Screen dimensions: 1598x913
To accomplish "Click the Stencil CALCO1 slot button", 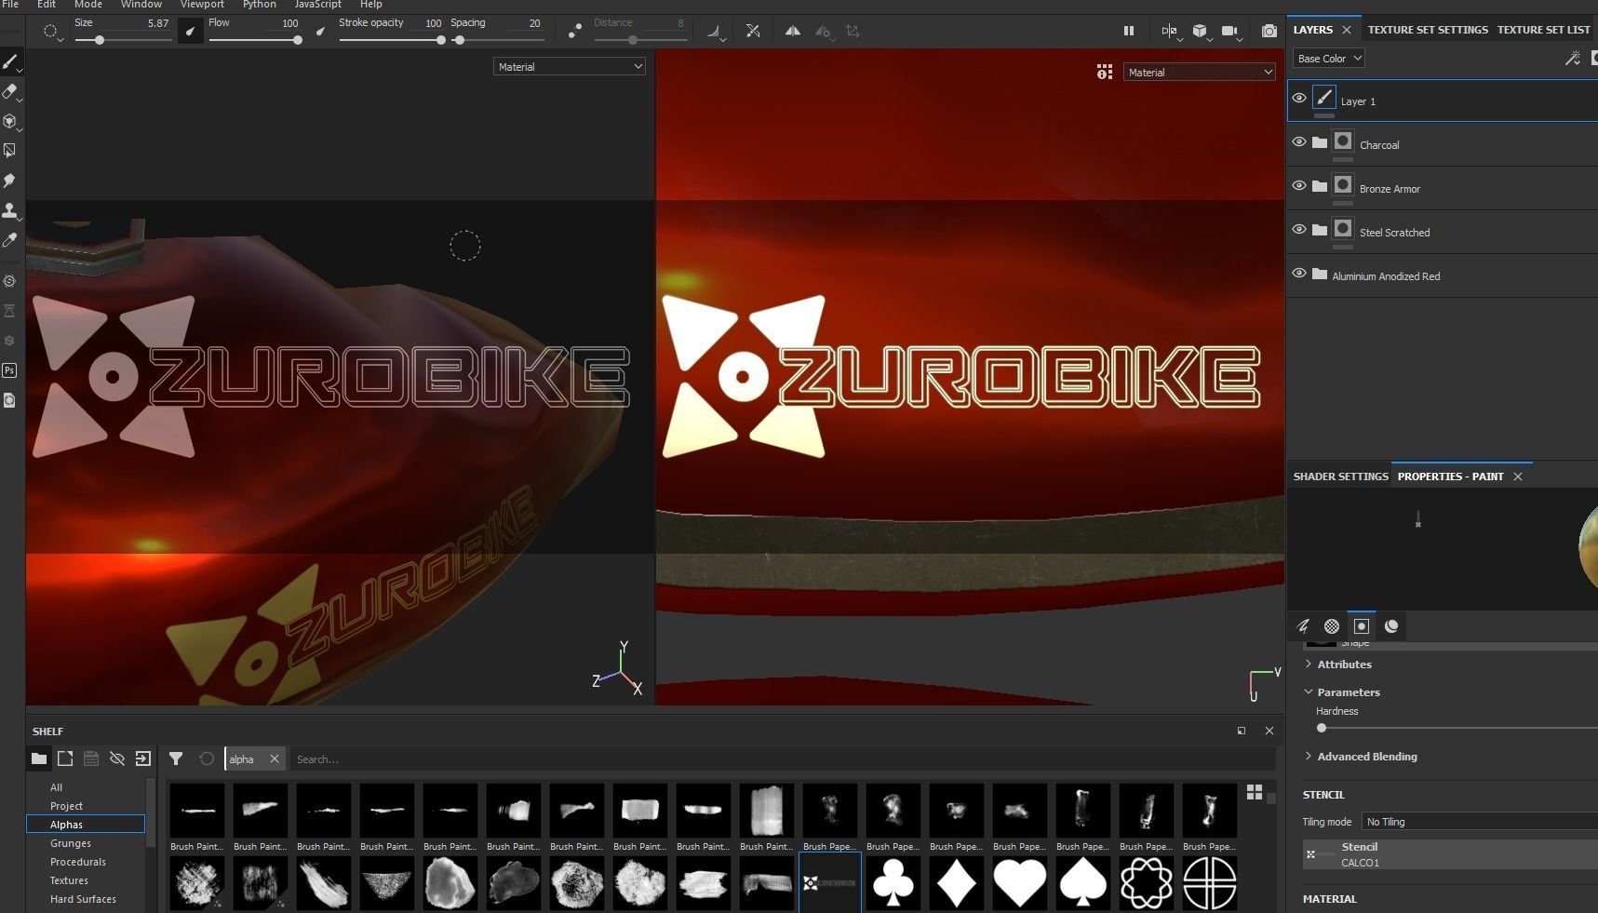I will coord(1450,854).
